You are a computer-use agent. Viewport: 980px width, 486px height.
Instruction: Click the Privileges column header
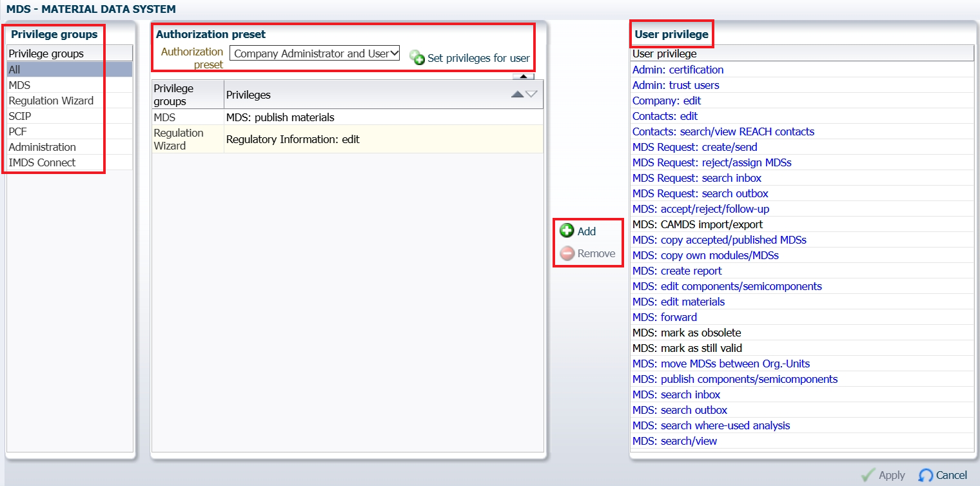[384, 95]
